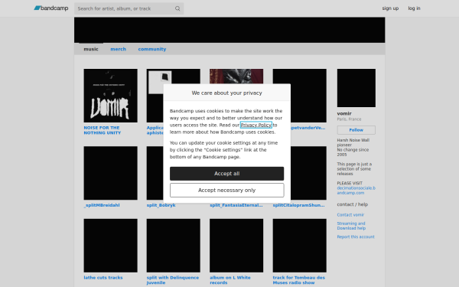This screenshot has height=287, width=459.
Task: Click the splitCitalopramShun title link
Action: pyautogui.click(x=298, y=205)
